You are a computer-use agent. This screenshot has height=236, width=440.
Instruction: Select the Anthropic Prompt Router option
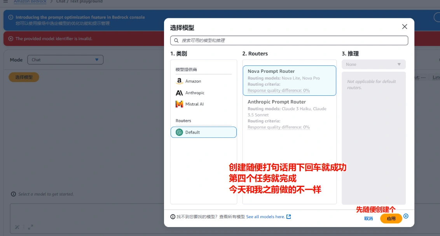click(289, 114)
